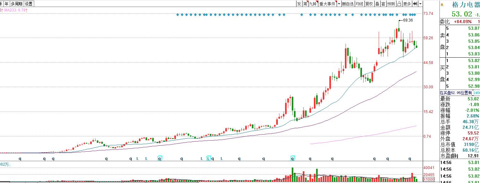Open the 更多 menu
The width and height of the screenshot is (480, 183).
407,4
